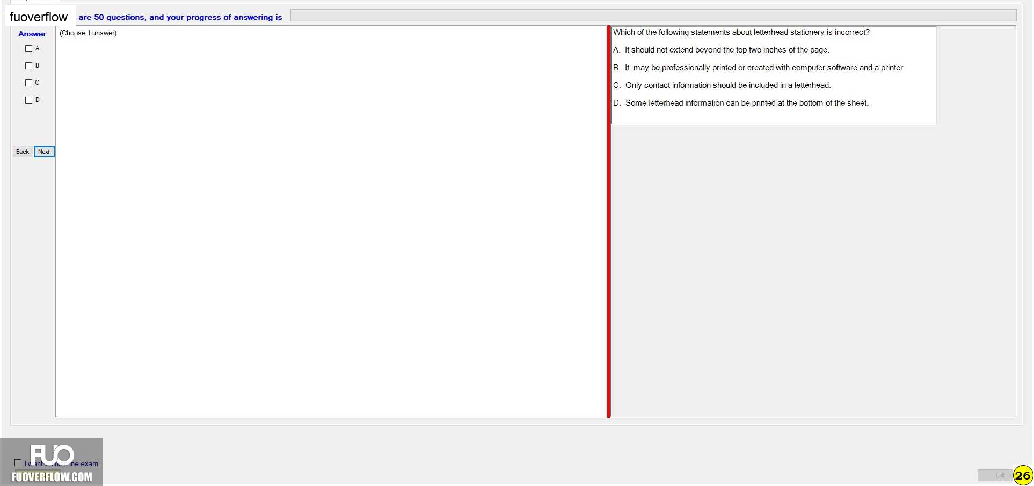Check answer option B checkbox
1034x486 pixels.
pos(29,65)
